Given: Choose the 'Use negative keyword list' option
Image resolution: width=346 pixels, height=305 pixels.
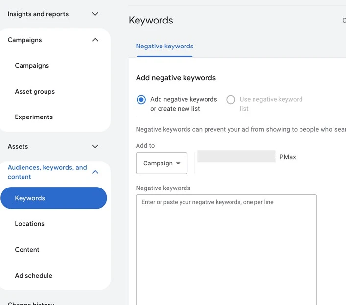Looking at the screenshot, I should point(231,100).
